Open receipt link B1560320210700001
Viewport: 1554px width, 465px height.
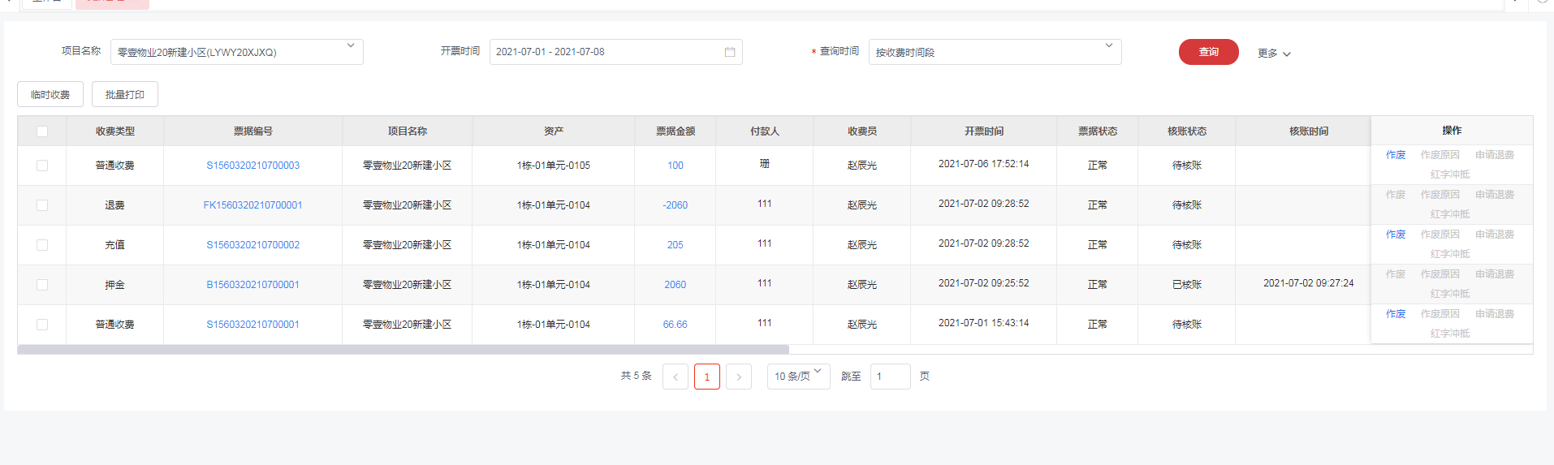253,285
